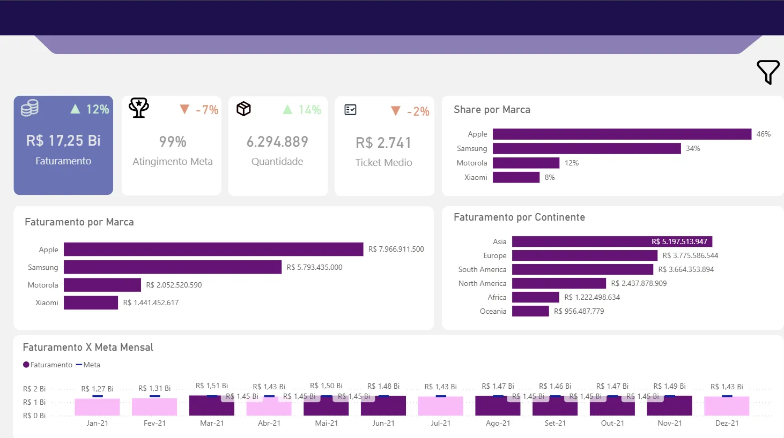Click the 'R$ 1,51 Bi' label above Mar-21
This screenshot has height=438, width=784.
tap(212, 386)
